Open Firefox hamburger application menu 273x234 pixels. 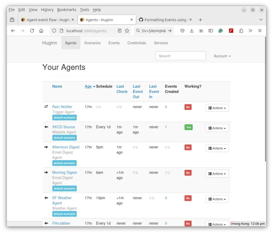(260, 31)
